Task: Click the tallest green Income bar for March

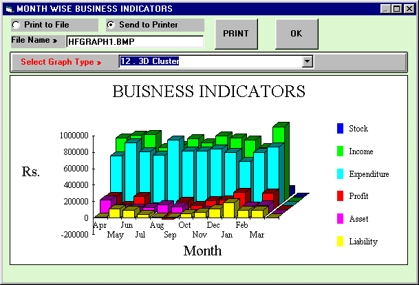Action: (x=280, y=135)
